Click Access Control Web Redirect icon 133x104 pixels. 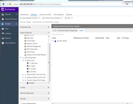pyautogui.click(x=25, y=55)
